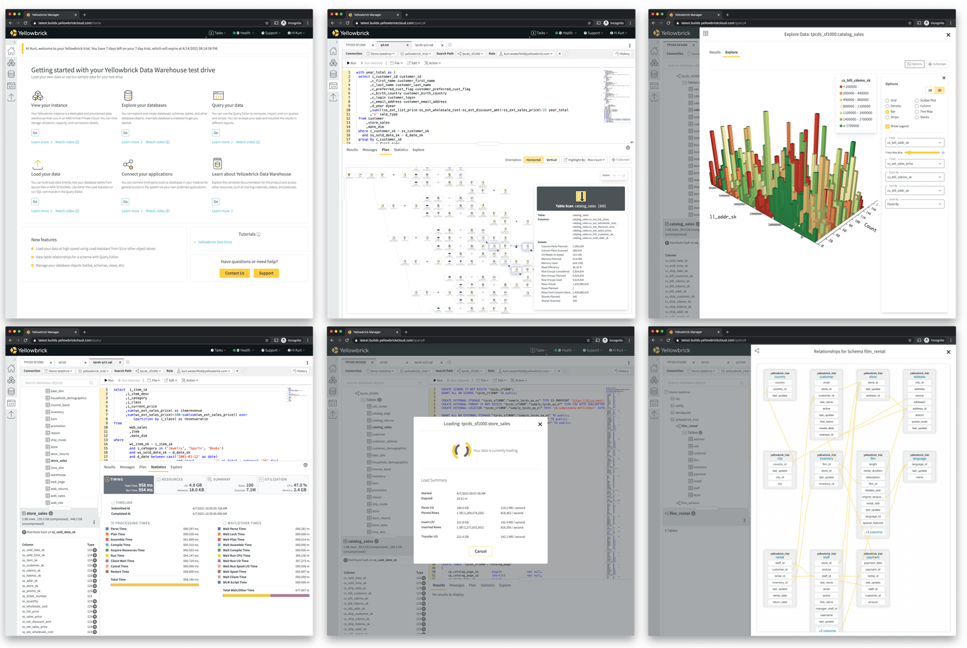The height and width of the screenshot is (648, 967).
Task: Open Explore tab in the plan window results
Action: (x=418, y=150)
